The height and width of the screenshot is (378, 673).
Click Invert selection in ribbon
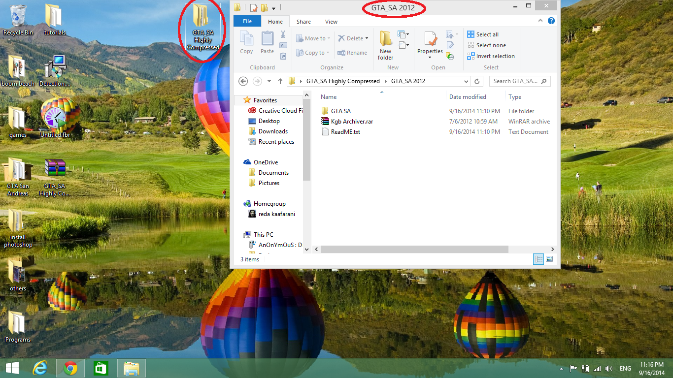pos(491,56)
